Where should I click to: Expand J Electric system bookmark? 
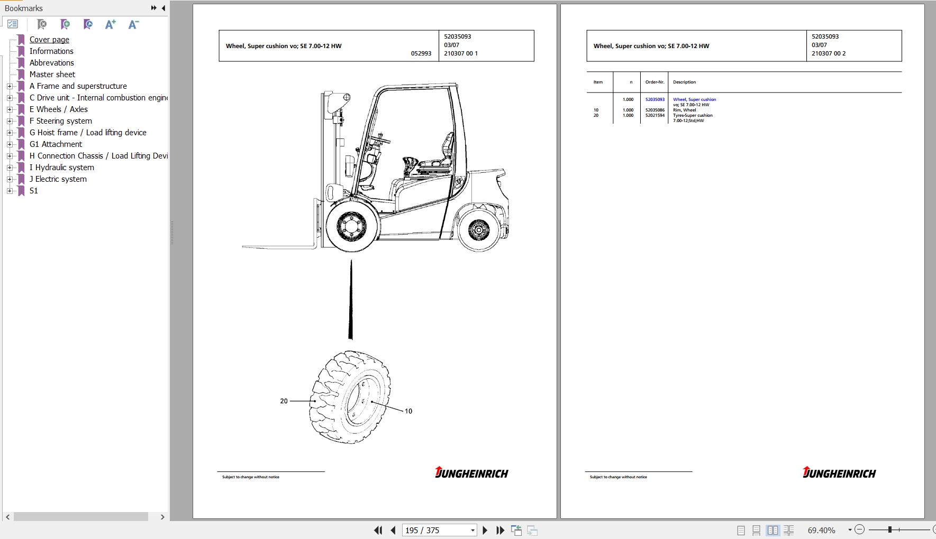tap(10, 179)
